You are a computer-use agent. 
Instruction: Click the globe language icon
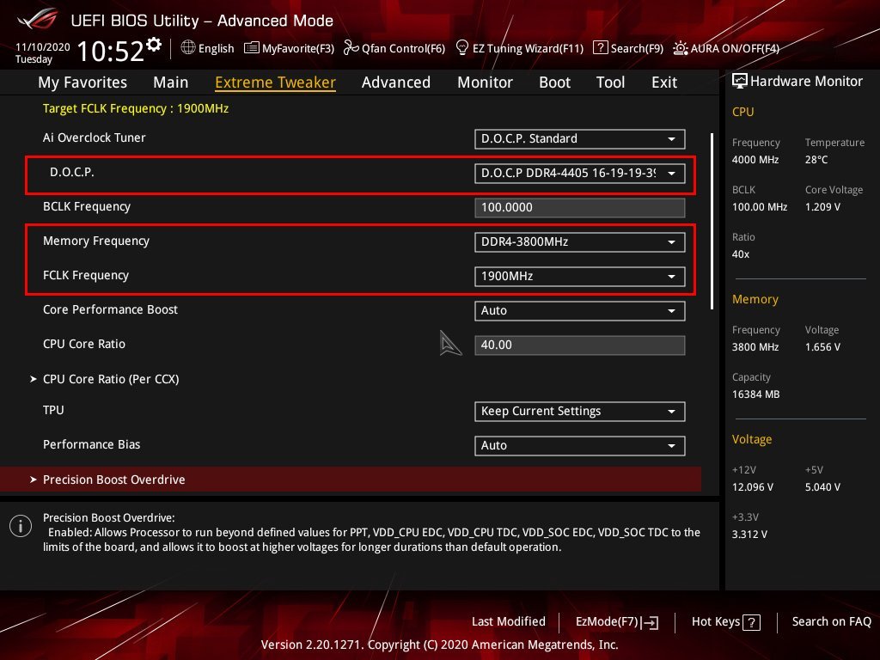(188, 48)
